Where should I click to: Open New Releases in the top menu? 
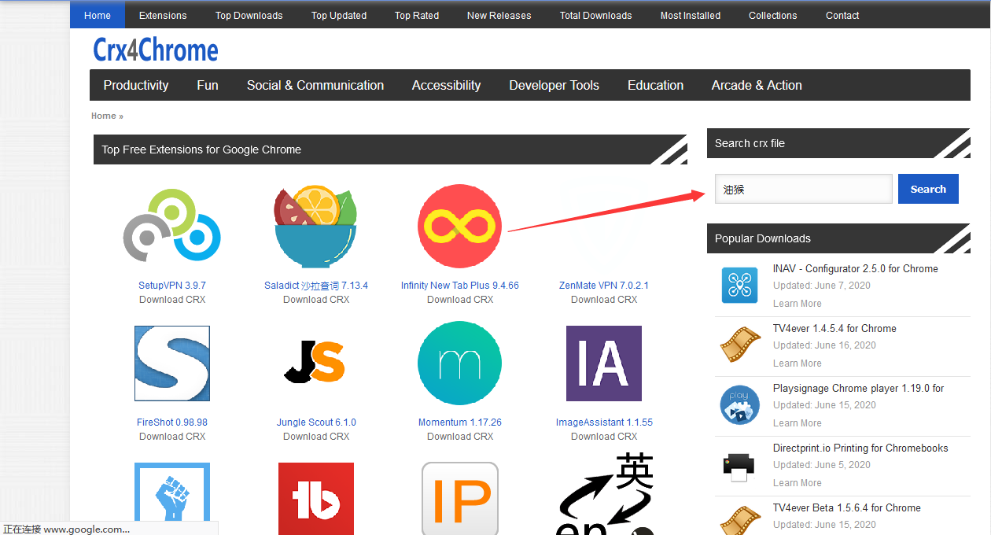(499, 15)
